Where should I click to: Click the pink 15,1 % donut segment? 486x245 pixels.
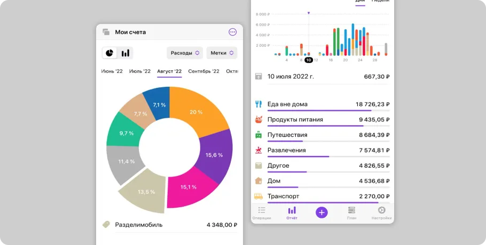pos(190,189)
